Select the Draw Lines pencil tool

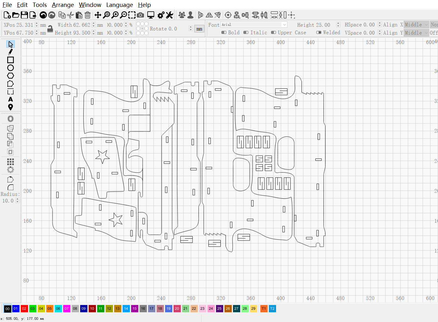pyautogui.click(x=10, y=52)
